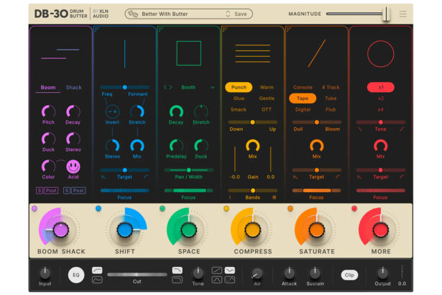Image resolution: width=442 pixels, height=295 pixels.
Task: Select the Tube saturation mode
Action: (331, 99)
